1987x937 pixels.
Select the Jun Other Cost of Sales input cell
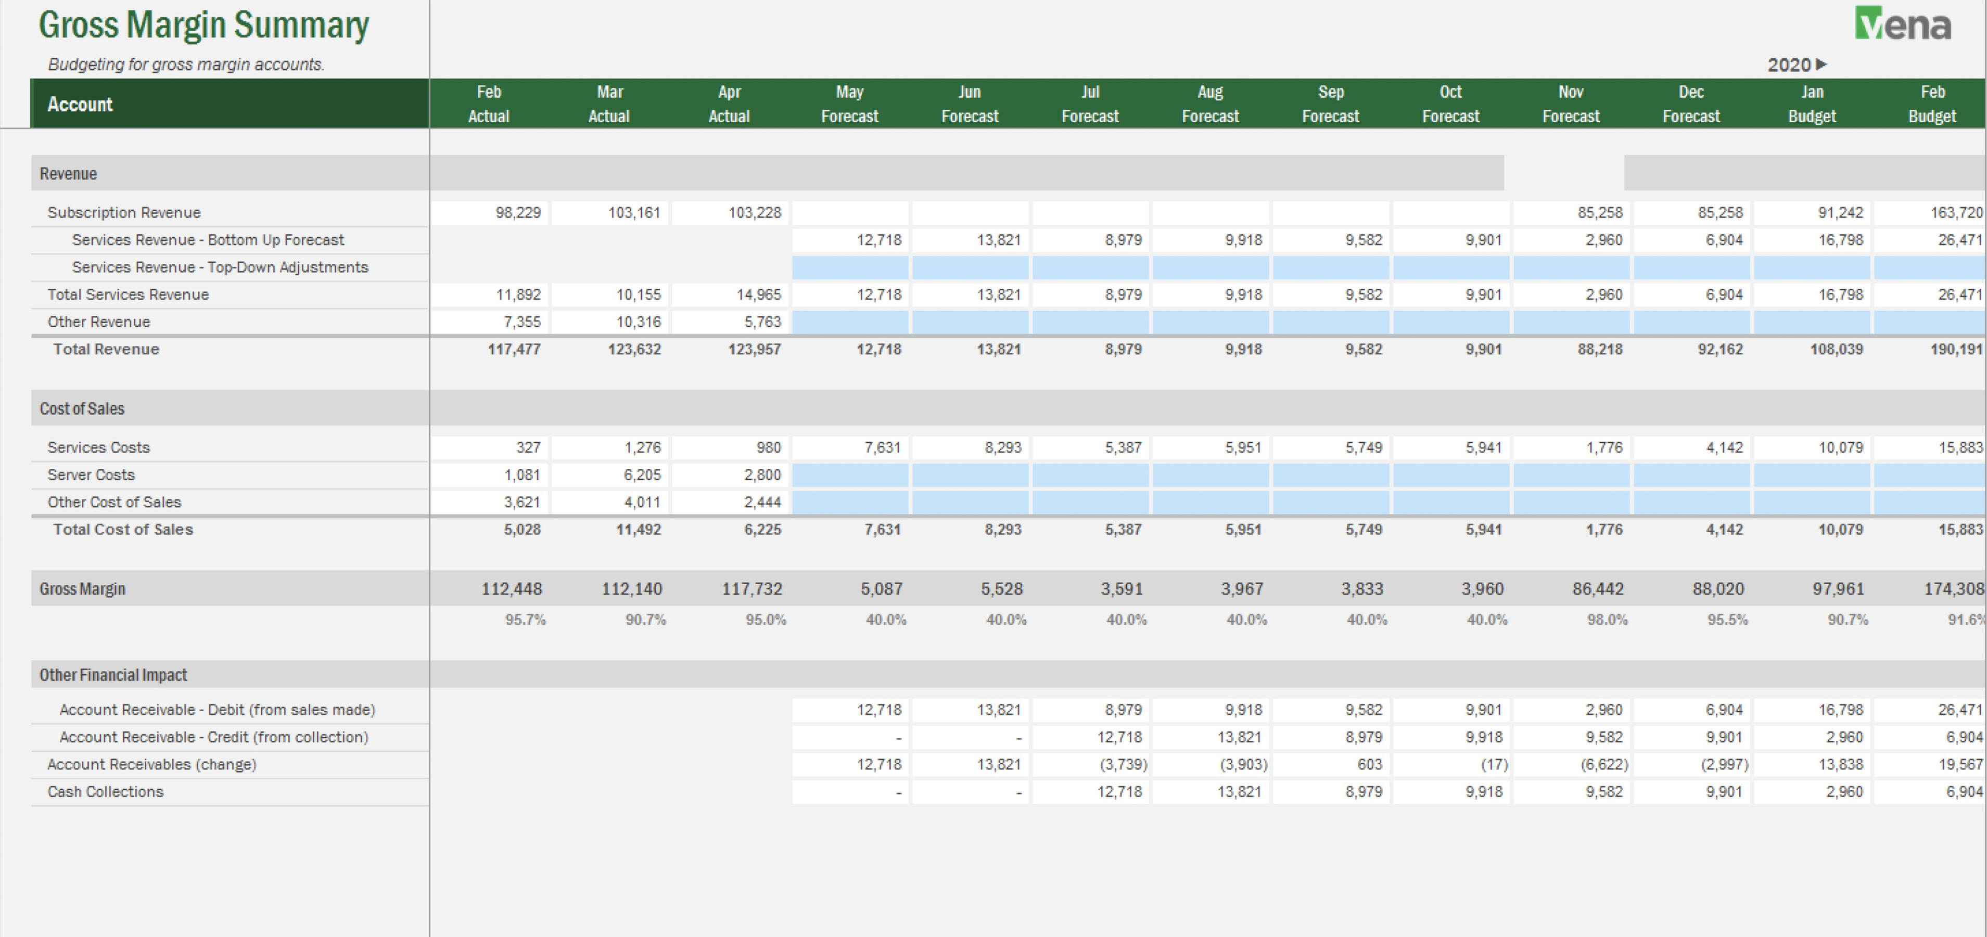pyautogui.click(x=971, y=502)
